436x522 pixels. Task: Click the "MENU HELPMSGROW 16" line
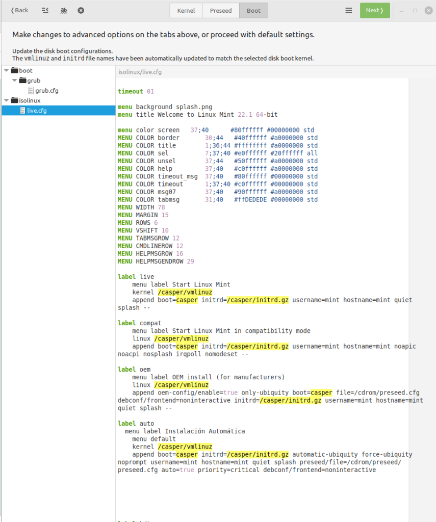pyautogui.click(x=150, y=253)
